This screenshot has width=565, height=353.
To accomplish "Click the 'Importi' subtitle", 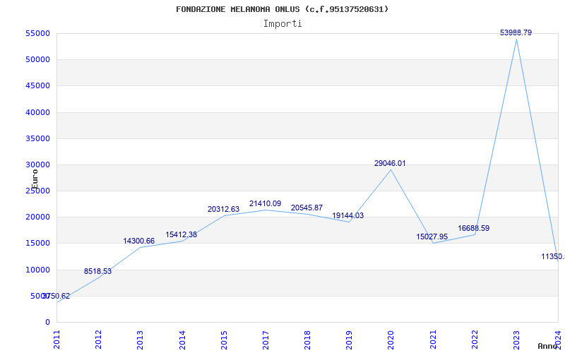I will pos(282,24).
